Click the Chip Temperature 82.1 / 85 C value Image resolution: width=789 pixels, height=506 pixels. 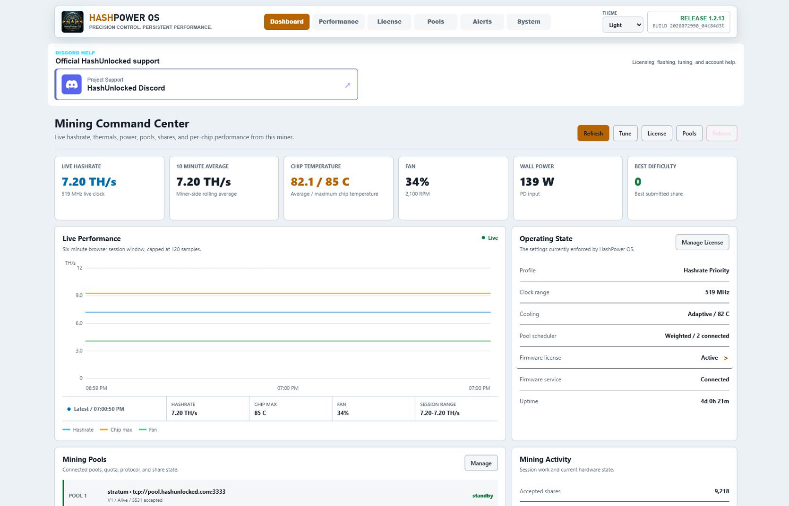pyautogui.click(x=320, y=182)
